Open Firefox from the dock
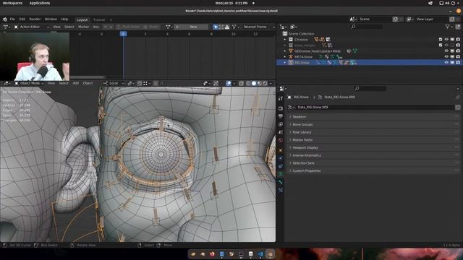Screen dimensions: 463x260 click(x=212, y=254)
